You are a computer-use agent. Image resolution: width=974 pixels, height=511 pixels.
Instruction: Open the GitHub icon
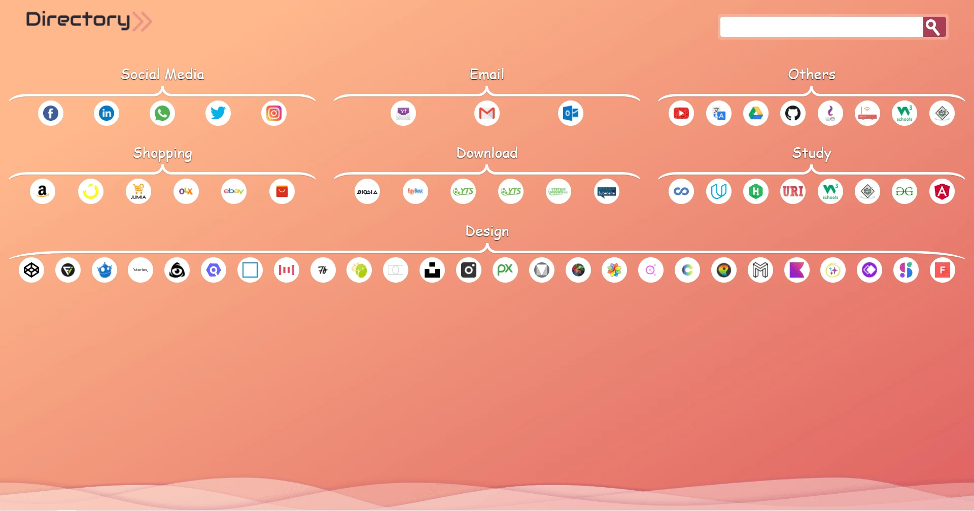[793, 113]
